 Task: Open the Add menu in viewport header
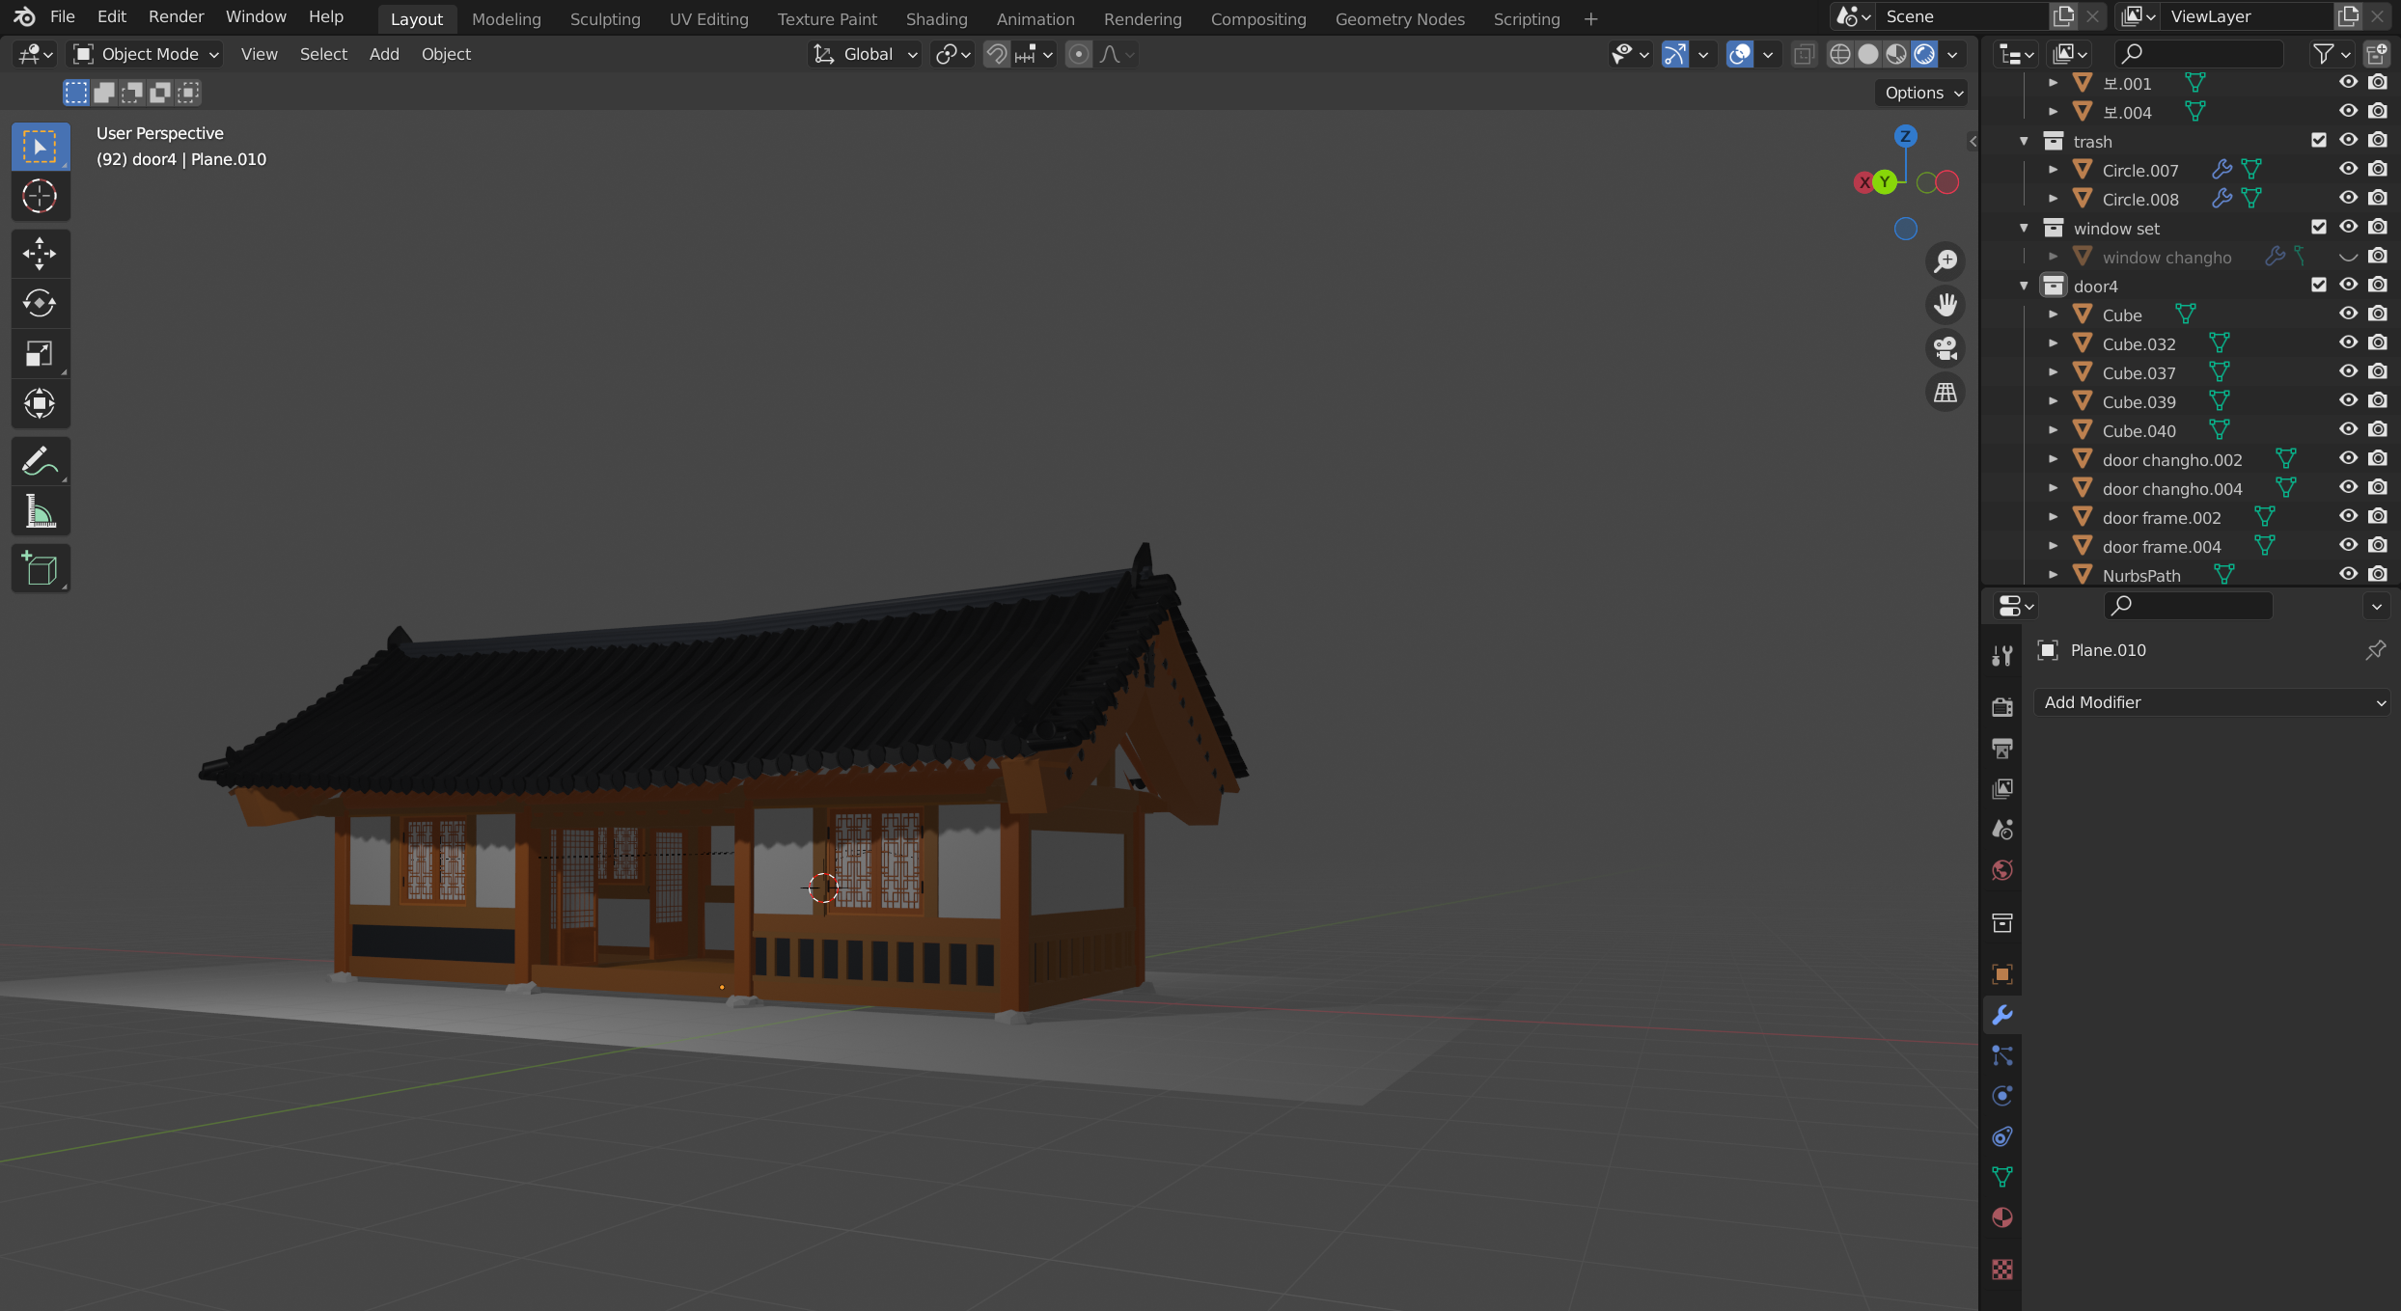click(383, 54)
